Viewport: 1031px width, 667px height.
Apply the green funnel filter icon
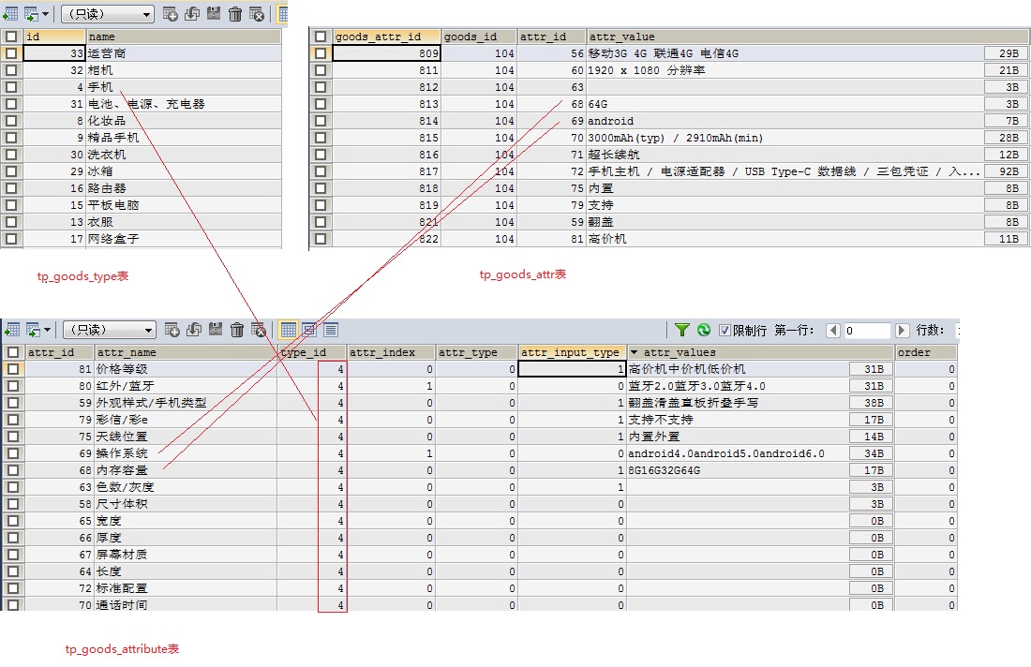[683, 329]
